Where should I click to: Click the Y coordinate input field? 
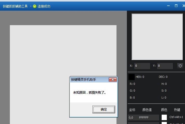tap(165, 66)
